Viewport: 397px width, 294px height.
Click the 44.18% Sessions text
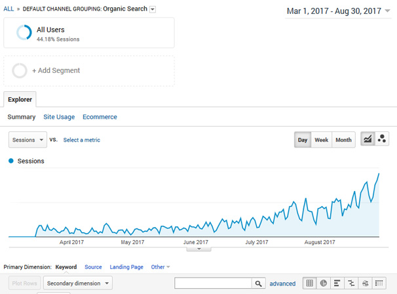coord(58,39)
